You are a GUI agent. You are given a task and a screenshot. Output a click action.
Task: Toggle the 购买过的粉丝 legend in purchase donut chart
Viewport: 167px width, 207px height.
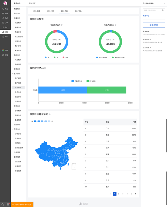pyautogui.click(x=103, y=58)
